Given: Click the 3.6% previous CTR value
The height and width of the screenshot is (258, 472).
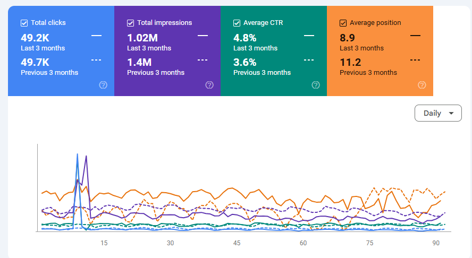Looking at the screenshot, I should pos(245,62).
